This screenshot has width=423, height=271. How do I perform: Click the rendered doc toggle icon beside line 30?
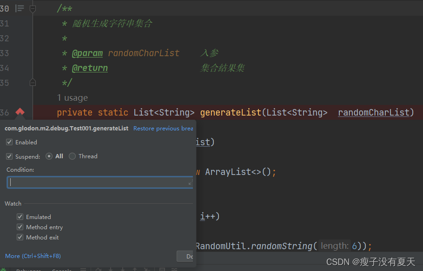pos(19,8)
